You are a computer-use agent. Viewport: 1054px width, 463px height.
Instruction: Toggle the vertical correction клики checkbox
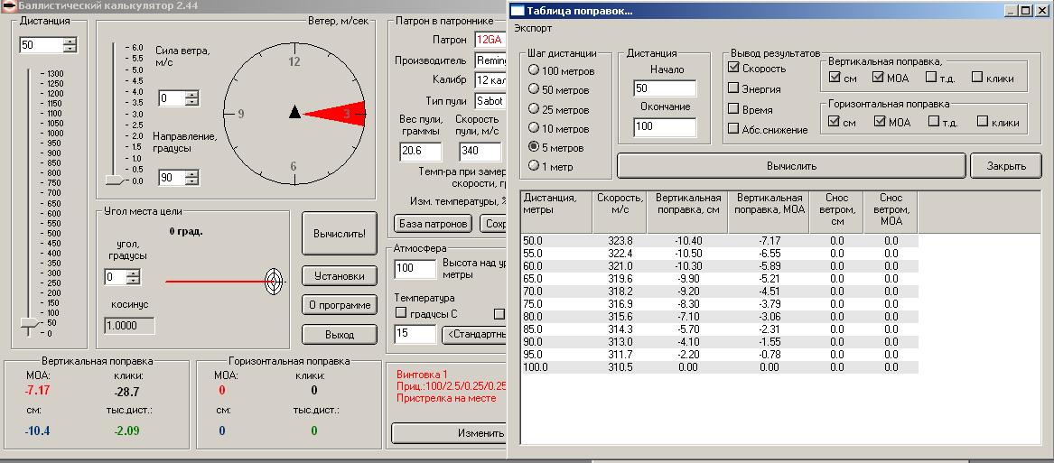tap(977, 78)
